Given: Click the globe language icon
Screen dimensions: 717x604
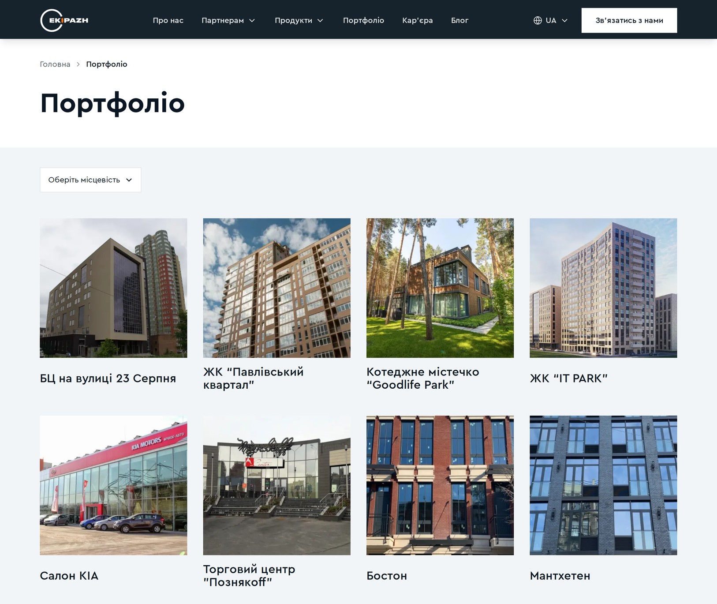Looking at the screenshot, I should pos(538,20).
